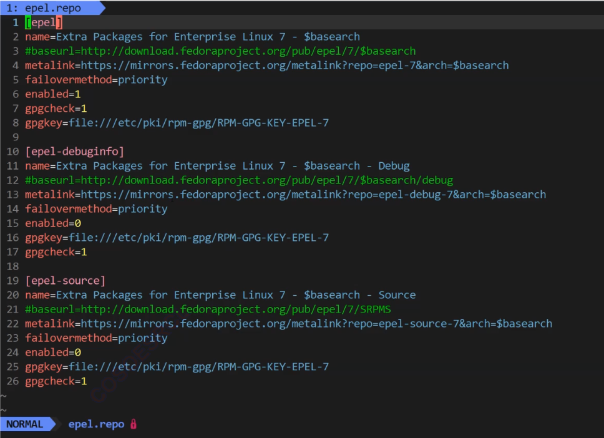This screenshot has height=438, width=604.
Task: Place cursor on the [epel] section header
Action: pyautogui.click(x=44, y=22)
